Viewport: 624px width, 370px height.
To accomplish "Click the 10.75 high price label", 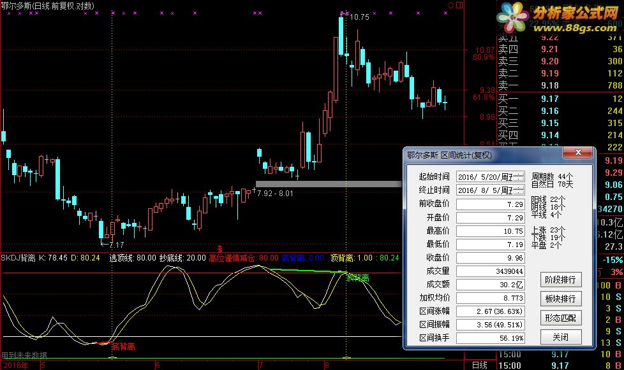I will [359, 17].
